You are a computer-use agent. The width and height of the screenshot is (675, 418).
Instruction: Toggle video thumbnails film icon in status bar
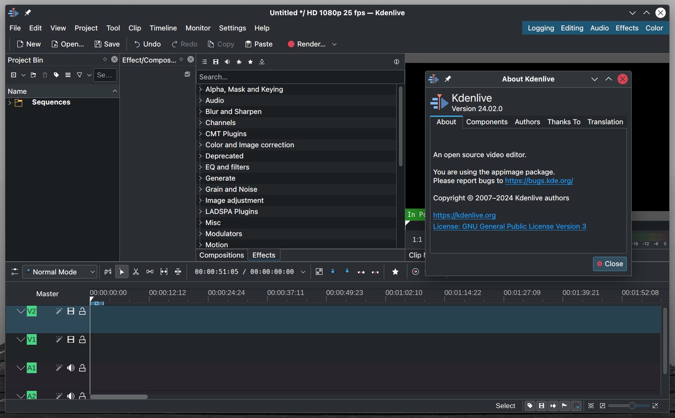542,406
